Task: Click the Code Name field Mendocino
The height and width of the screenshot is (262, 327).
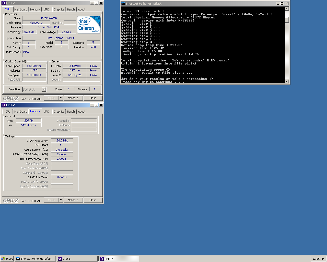Action: point(36,23)
